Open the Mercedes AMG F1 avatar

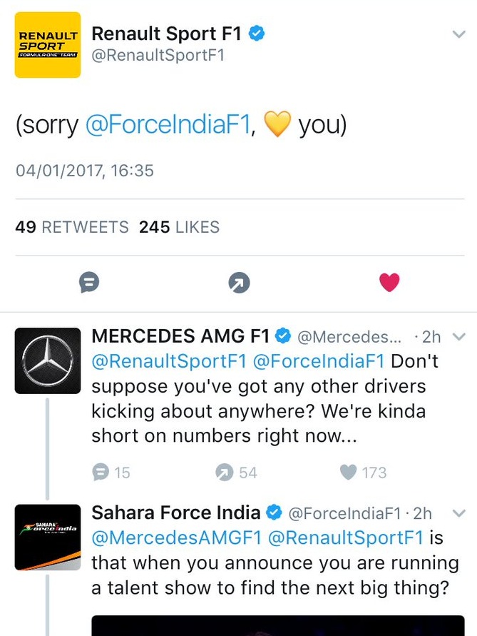pyautogui.click(x=48, y=360)
